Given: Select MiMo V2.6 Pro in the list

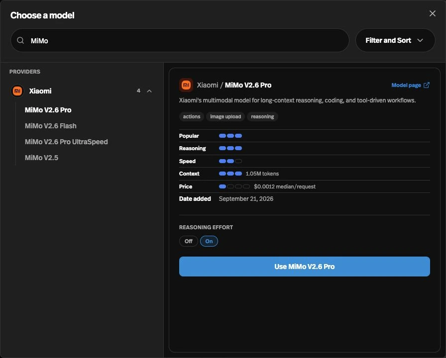Looking at the screenshot, I should [48, 110].
